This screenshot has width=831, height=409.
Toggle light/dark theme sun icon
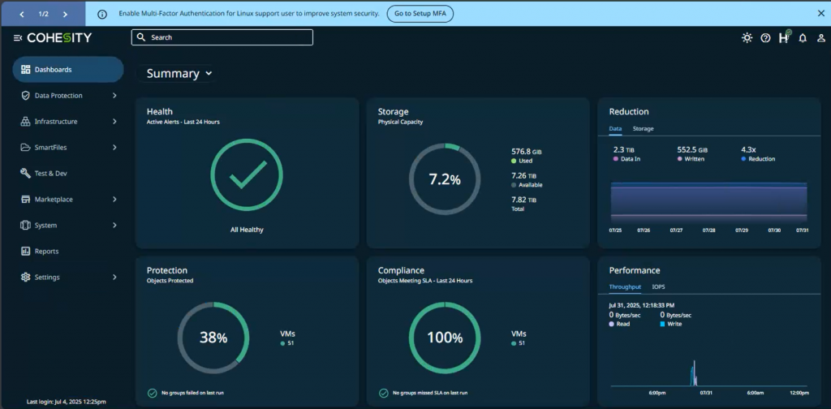coord(747,38)
